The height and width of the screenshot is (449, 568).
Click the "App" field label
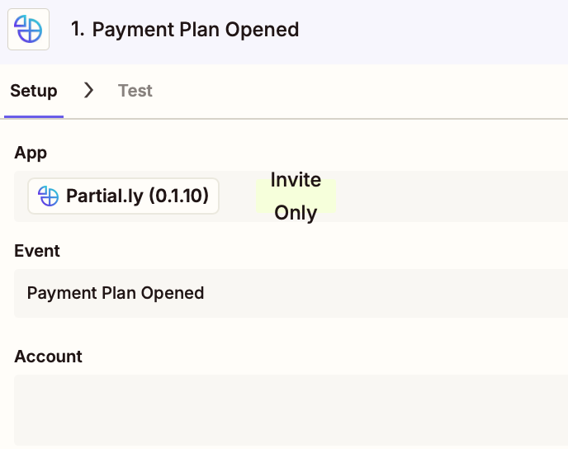tap(31, 153)
